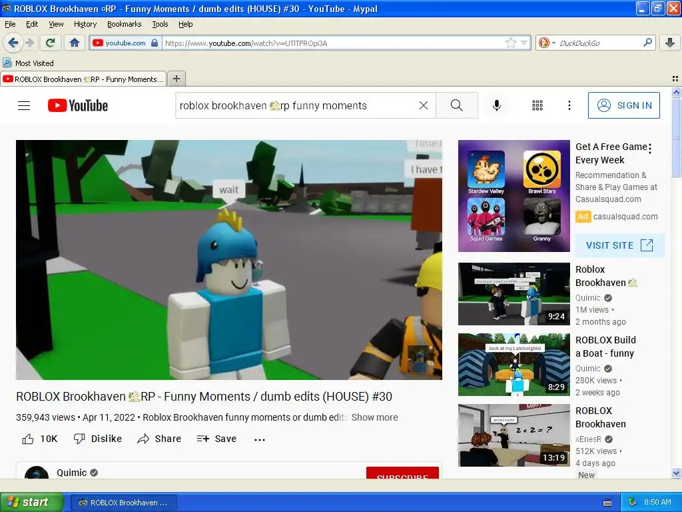
Task: Open the 8:29 Build a Boat thumbnail
Action: pos(513,365)
